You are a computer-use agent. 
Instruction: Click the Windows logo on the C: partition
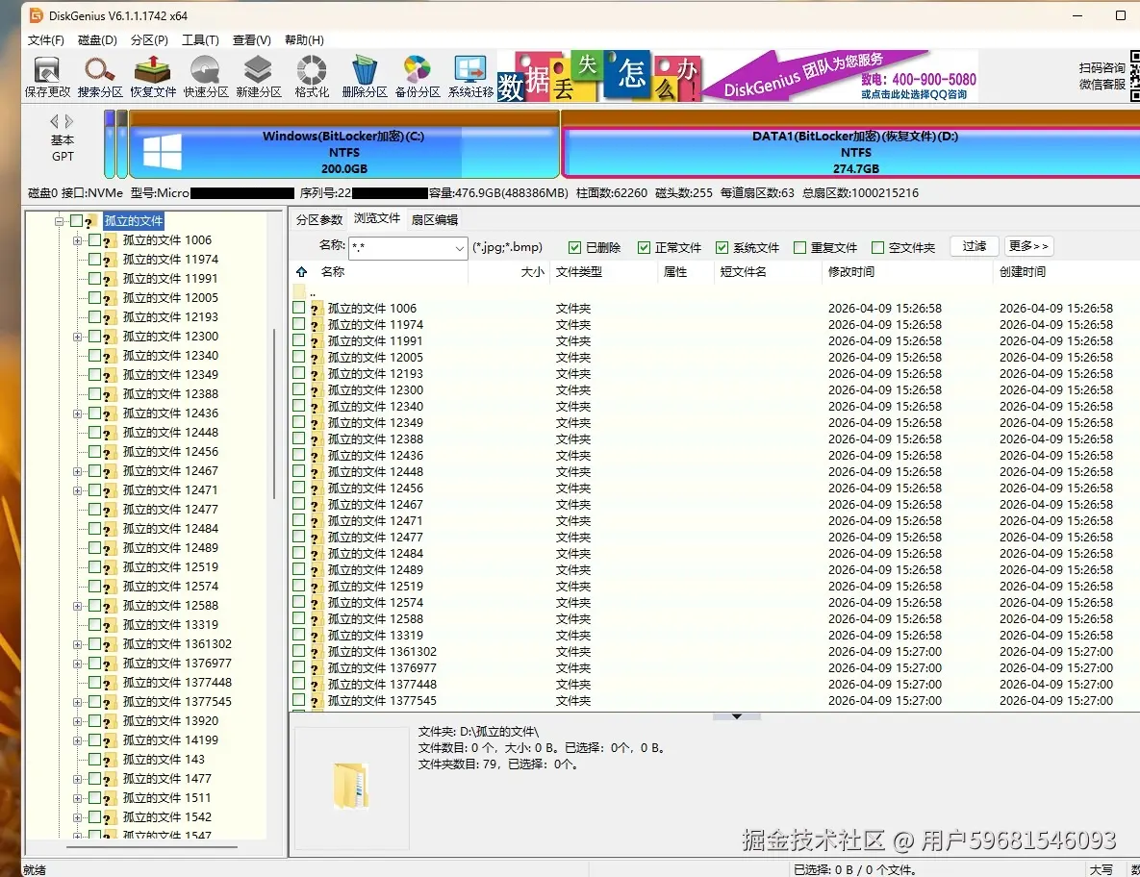coord(163,152)
